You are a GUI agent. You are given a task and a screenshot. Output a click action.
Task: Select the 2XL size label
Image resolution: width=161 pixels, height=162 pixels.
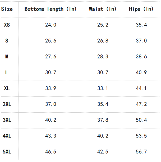(x=7, y=104)
